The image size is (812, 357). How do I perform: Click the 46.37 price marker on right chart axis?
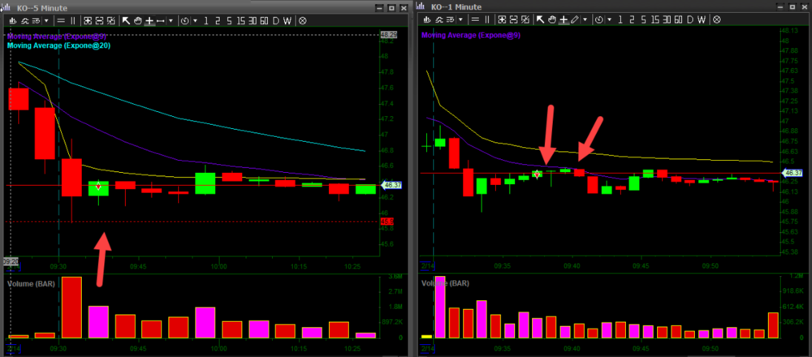click(792, 173)
